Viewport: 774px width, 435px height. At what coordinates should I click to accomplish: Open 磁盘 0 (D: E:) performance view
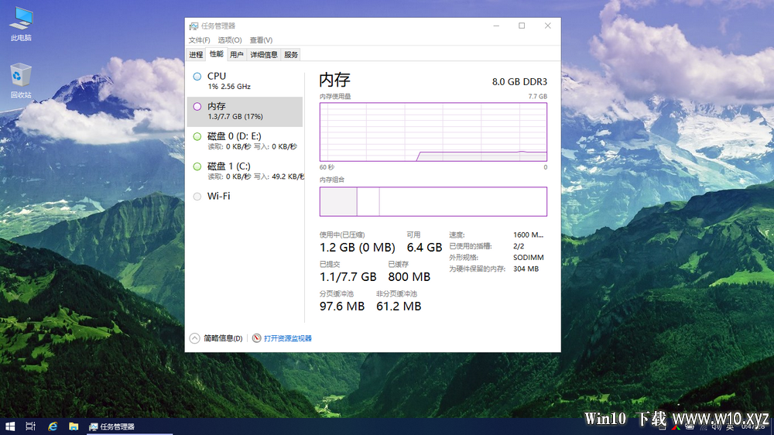(245, 141)
